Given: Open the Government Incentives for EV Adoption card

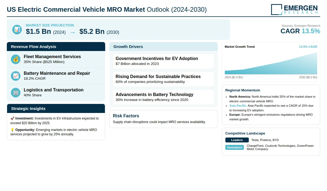Looking at the screenshot, I should point(163,61).
